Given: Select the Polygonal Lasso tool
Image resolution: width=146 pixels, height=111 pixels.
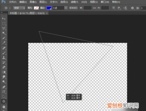Looking at the screenshot, I should (4, 28).
